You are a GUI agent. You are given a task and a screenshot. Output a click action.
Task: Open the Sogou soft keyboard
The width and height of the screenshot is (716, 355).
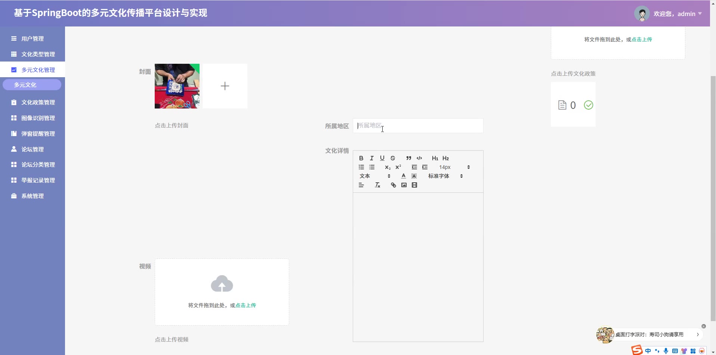coord(675,351)
